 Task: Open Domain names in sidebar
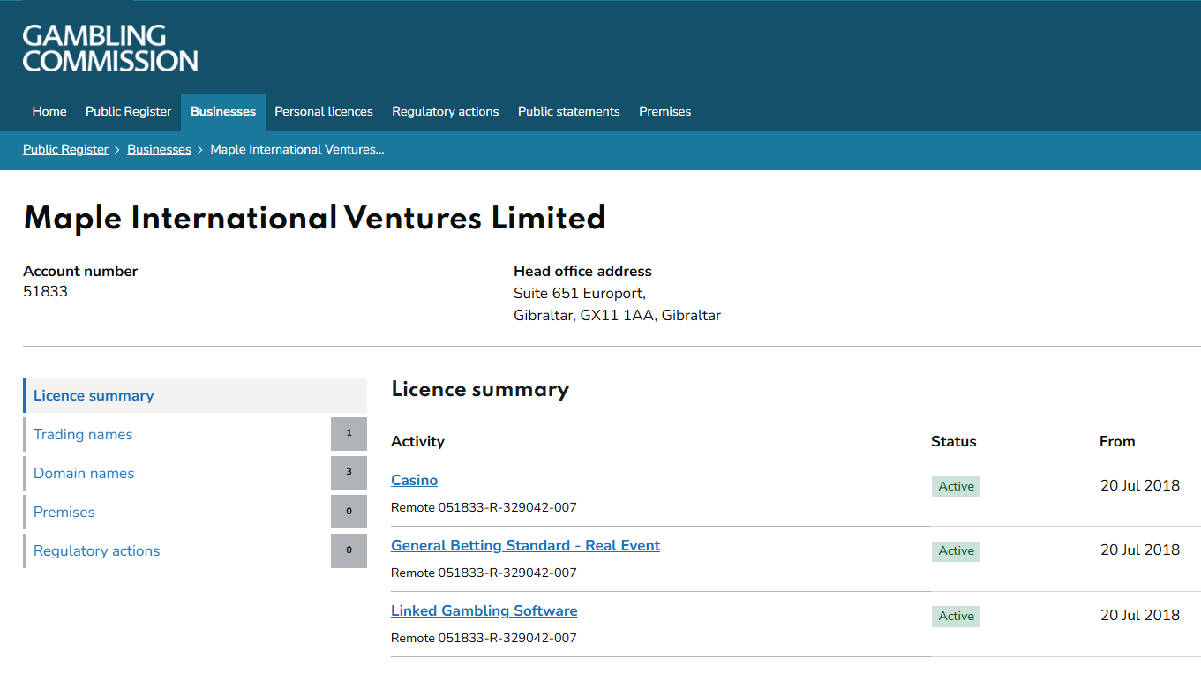coord(84,473)
